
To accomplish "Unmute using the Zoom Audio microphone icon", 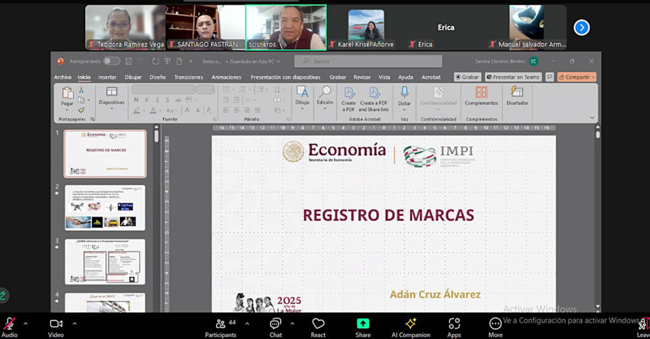I will (x=9, y=324).
